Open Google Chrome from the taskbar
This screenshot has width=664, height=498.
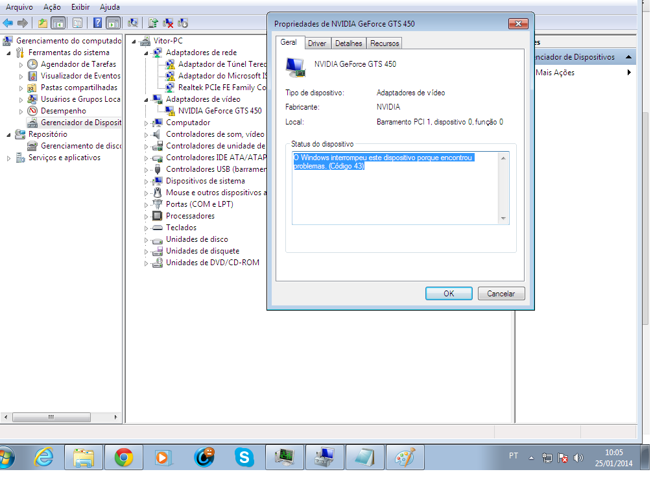[124, 457]
